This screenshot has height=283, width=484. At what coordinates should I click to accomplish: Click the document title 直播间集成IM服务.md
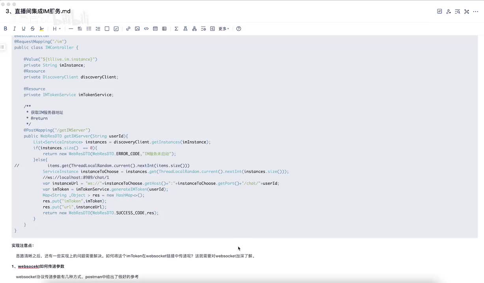[x=38, y=11]
